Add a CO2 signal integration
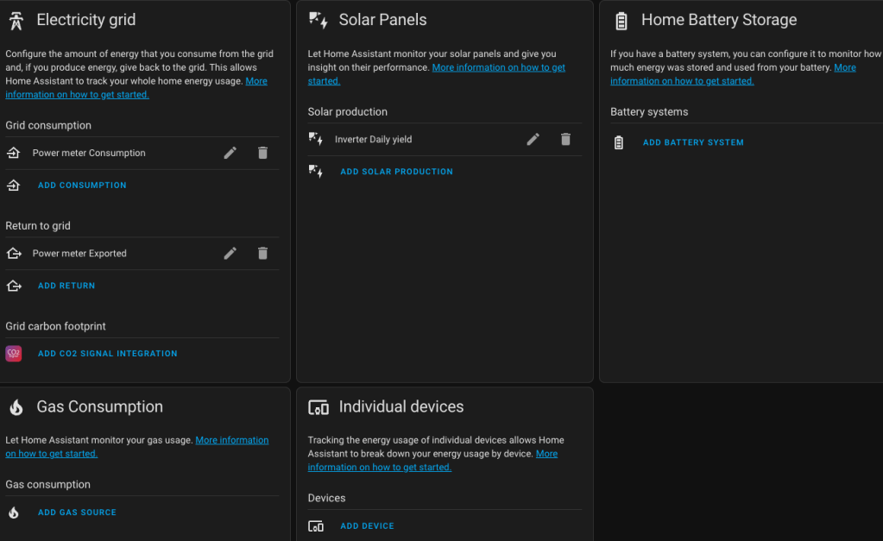The height and width of the screenshot is (541, 883). coord(107,354)
